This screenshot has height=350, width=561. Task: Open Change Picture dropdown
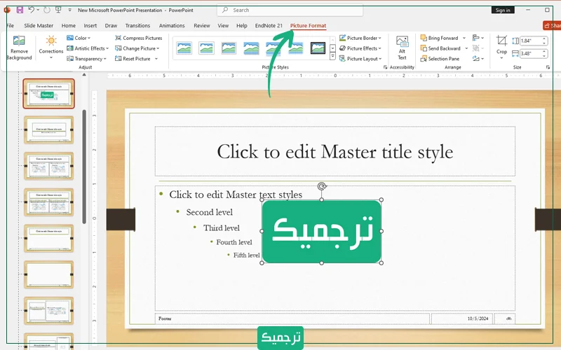pos(137,48)
